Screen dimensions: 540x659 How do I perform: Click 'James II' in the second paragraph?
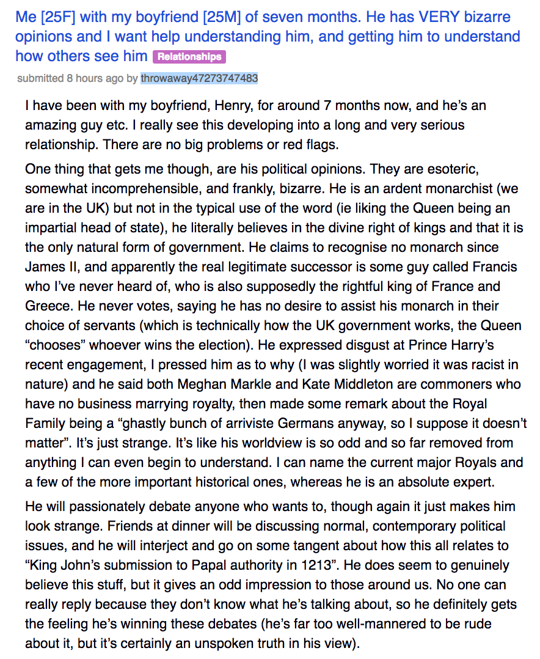(x=45, y=267)
